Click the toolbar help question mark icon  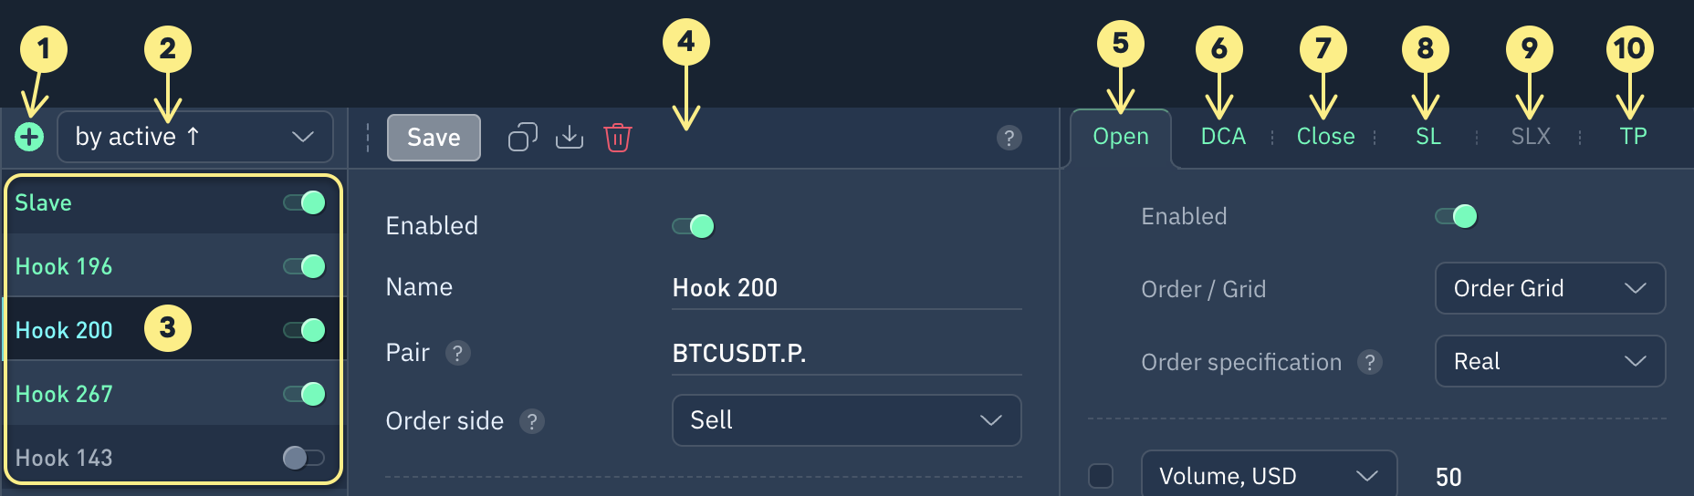point(1009,138)
